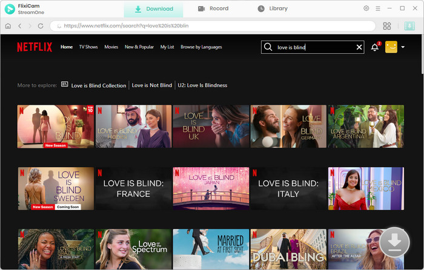Open Love is Not Blind link
The width and height of the screenshot is (424, 270).
[x=151, y=85]
